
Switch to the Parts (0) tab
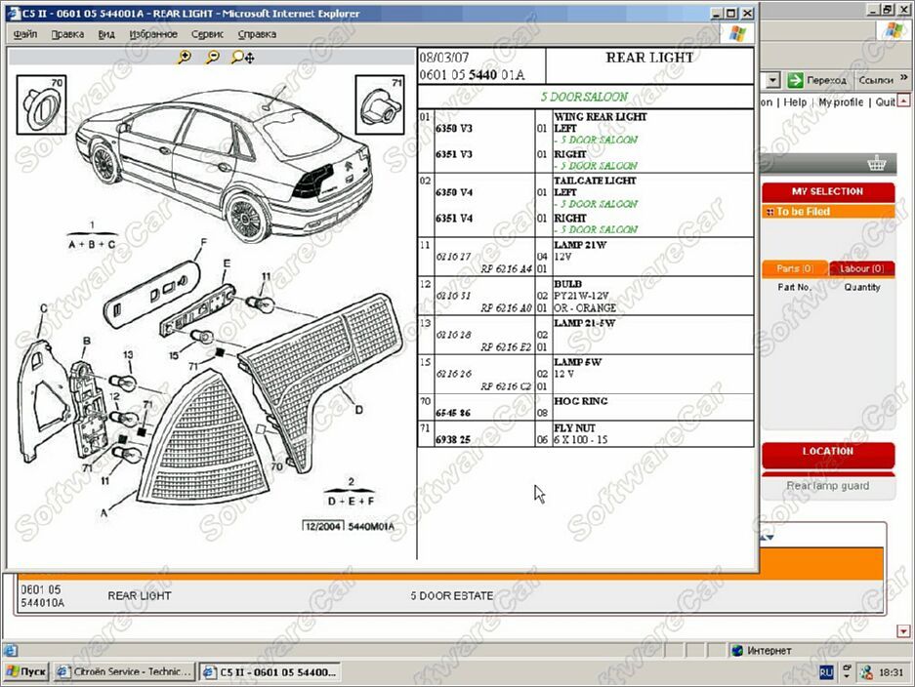tap(794, 268)
